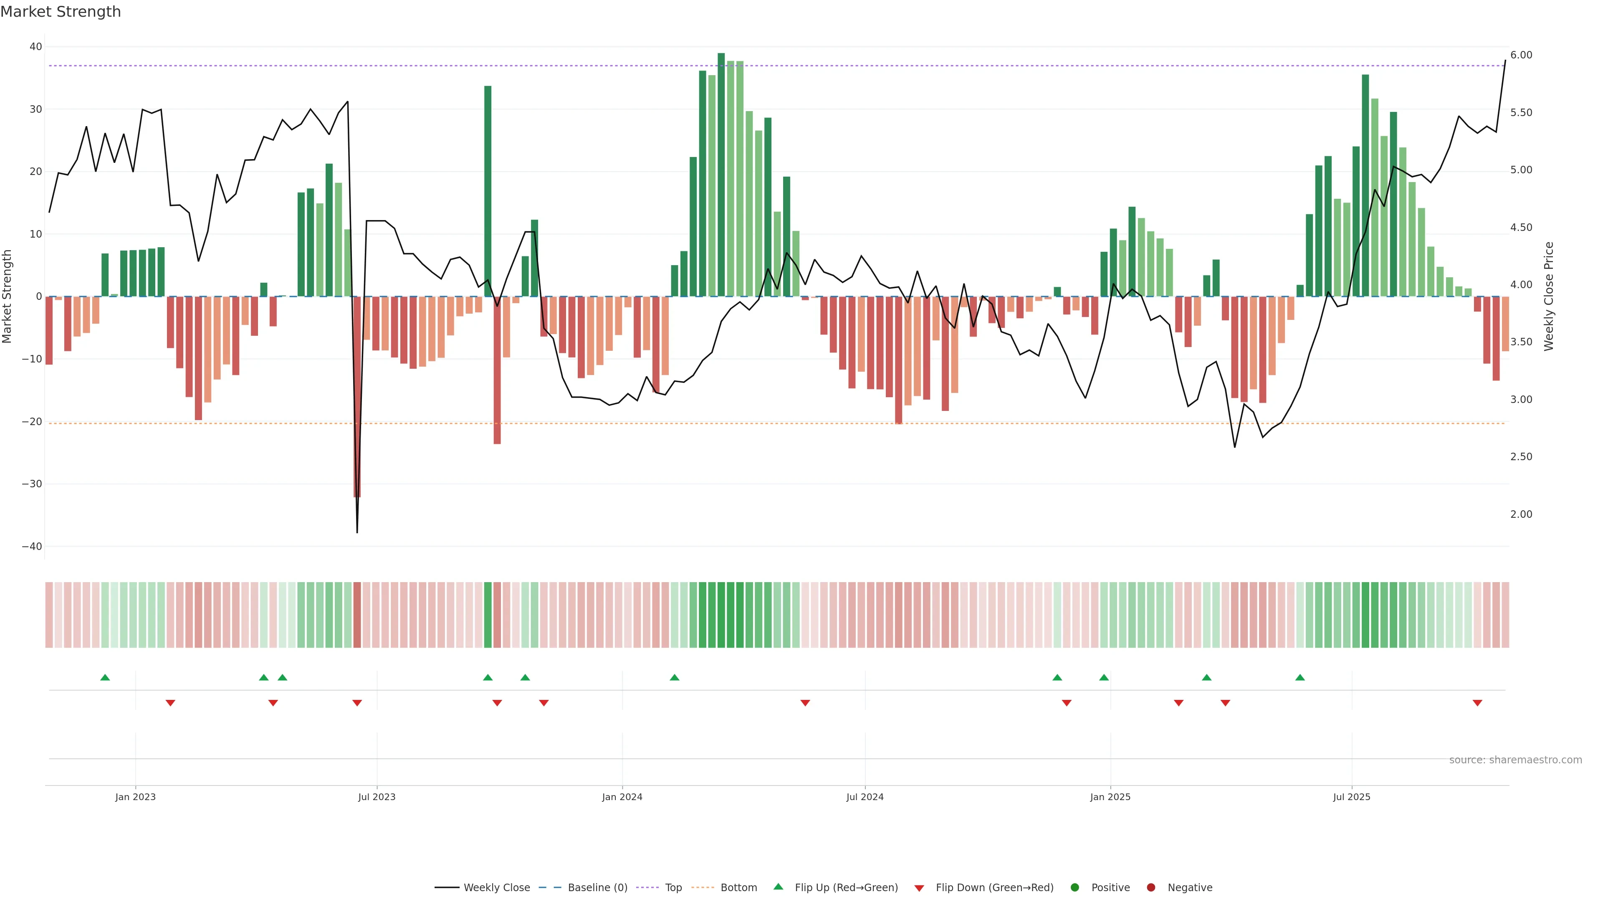1603x902 pixels.
Task: Click the Positive green circle legend icon
Action: pos(1075,888)
